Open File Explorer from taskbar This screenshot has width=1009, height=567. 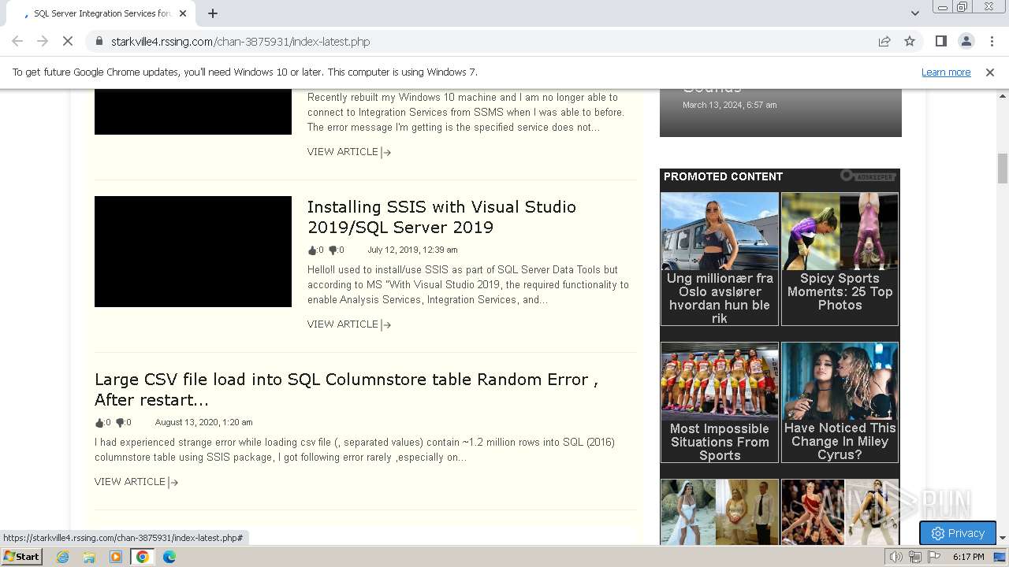89,557
